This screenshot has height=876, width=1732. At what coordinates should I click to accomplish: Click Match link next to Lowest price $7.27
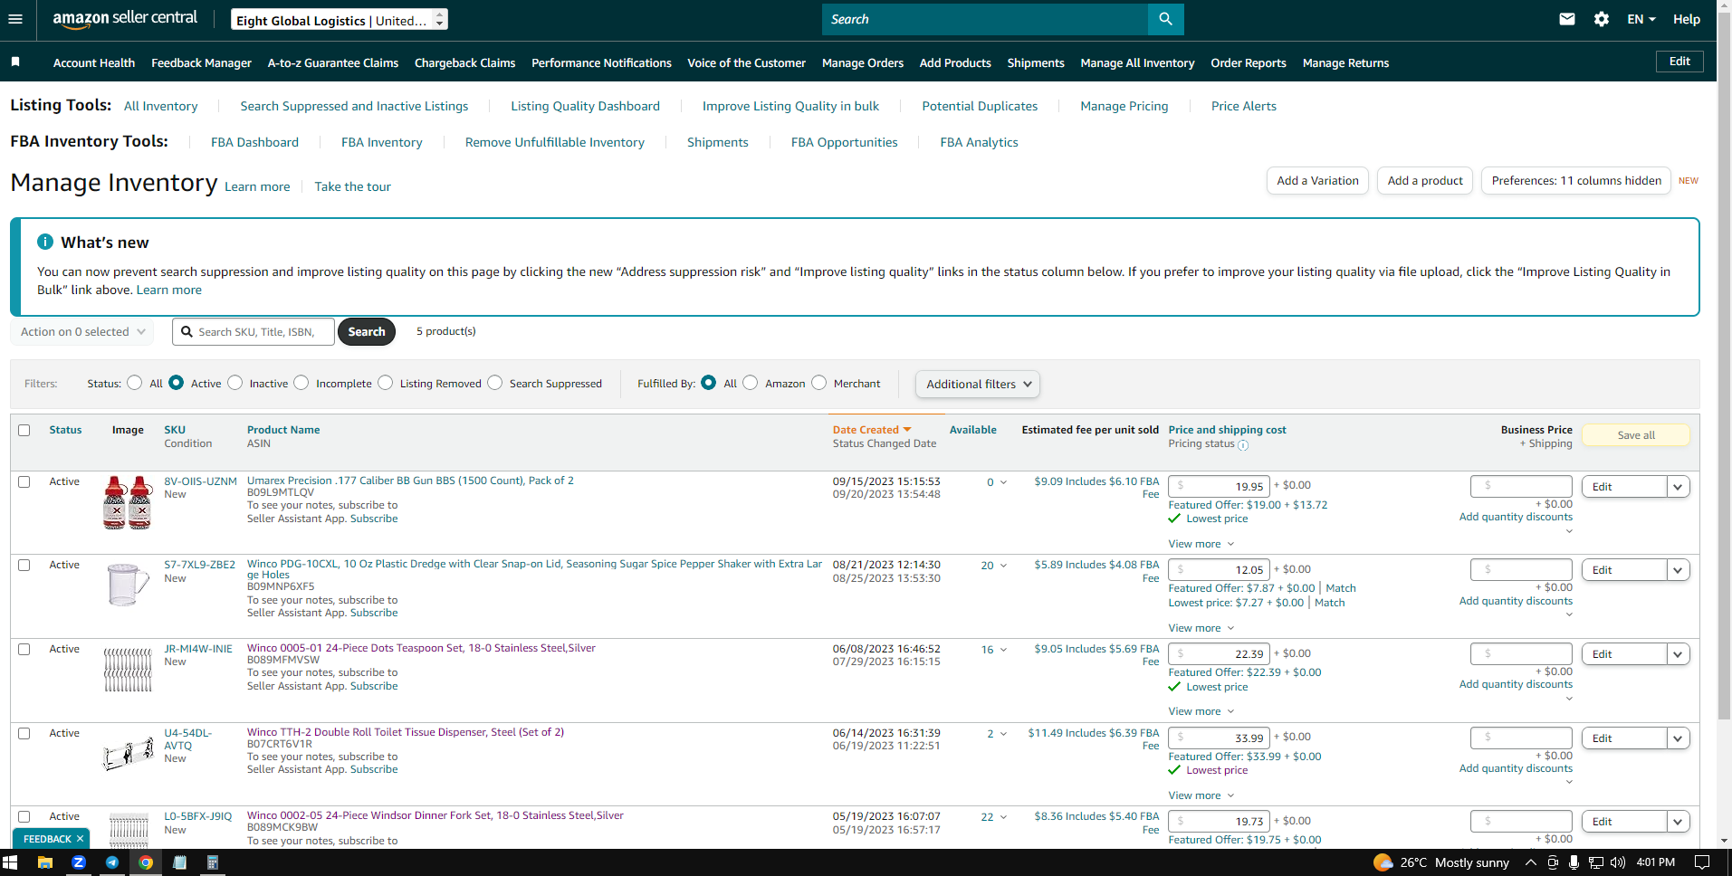coord(1329,603)
